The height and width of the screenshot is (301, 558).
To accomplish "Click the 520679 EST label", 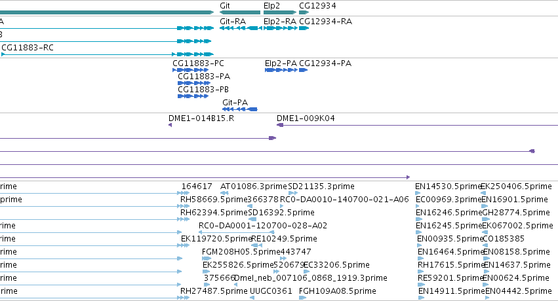I will 289,265.
